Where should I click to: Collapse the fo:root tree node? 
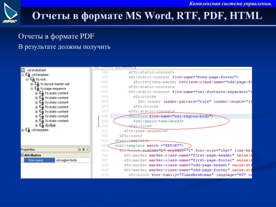coord(27,80)
